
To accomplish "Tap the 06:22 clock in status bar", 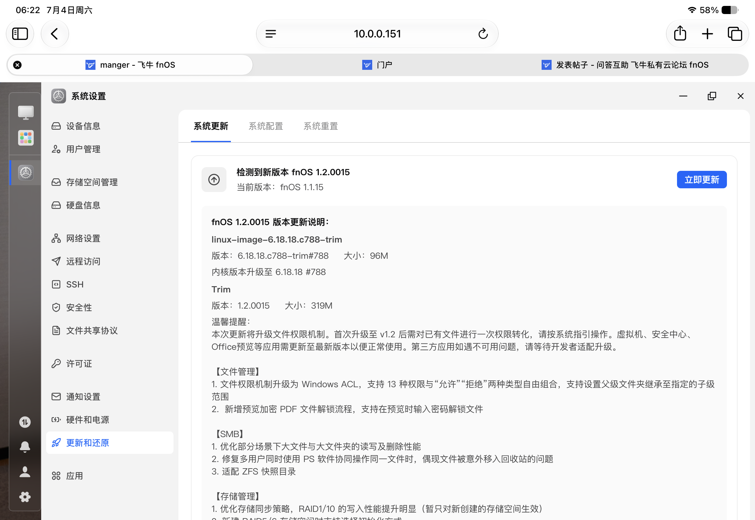I will point(28,10).
